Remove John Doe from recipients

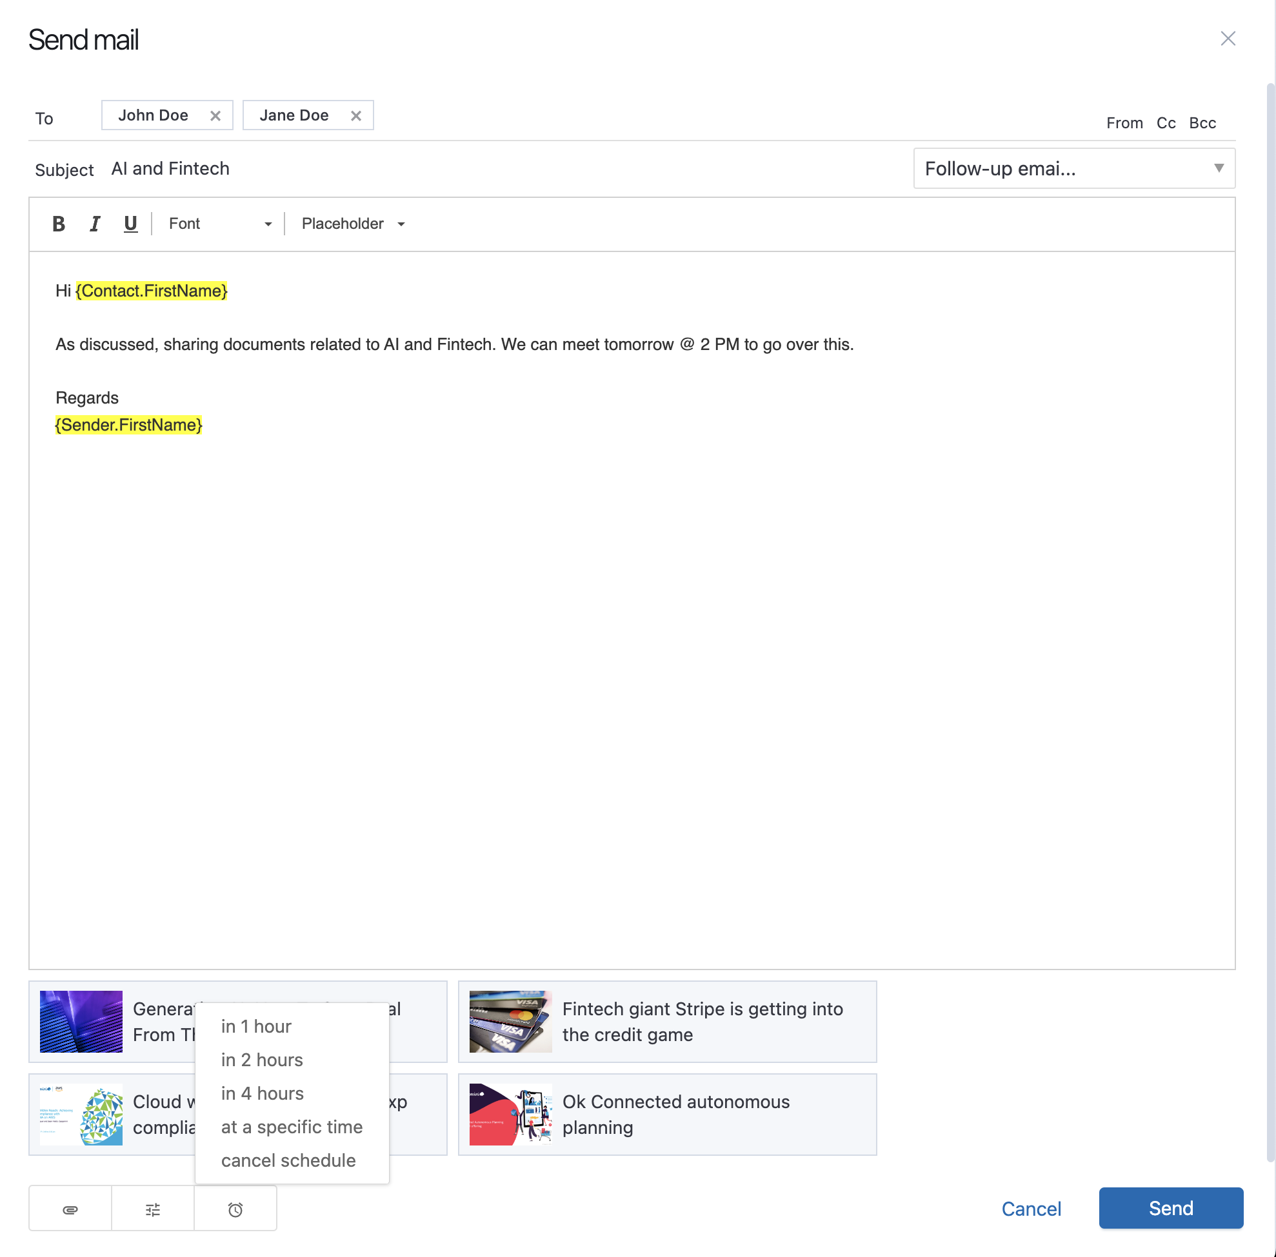pos(215,116)
